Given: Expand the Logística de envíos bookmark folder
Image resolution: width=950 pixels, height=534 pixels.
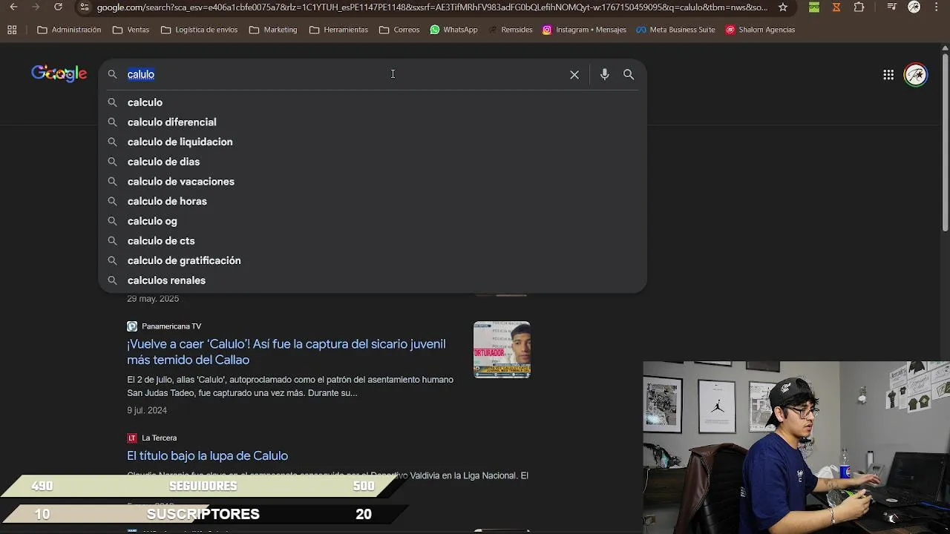Looking at the screenshot, I should 199,30.
